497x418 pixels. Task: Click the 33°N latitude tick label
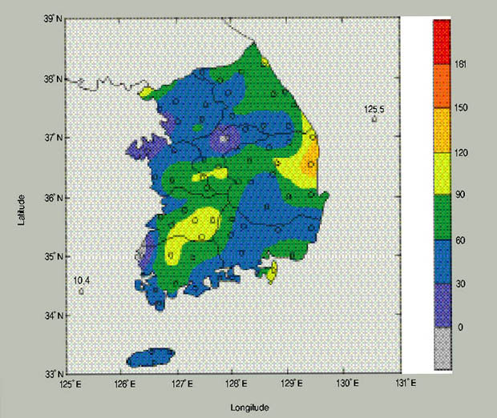(x=53, y=374)
